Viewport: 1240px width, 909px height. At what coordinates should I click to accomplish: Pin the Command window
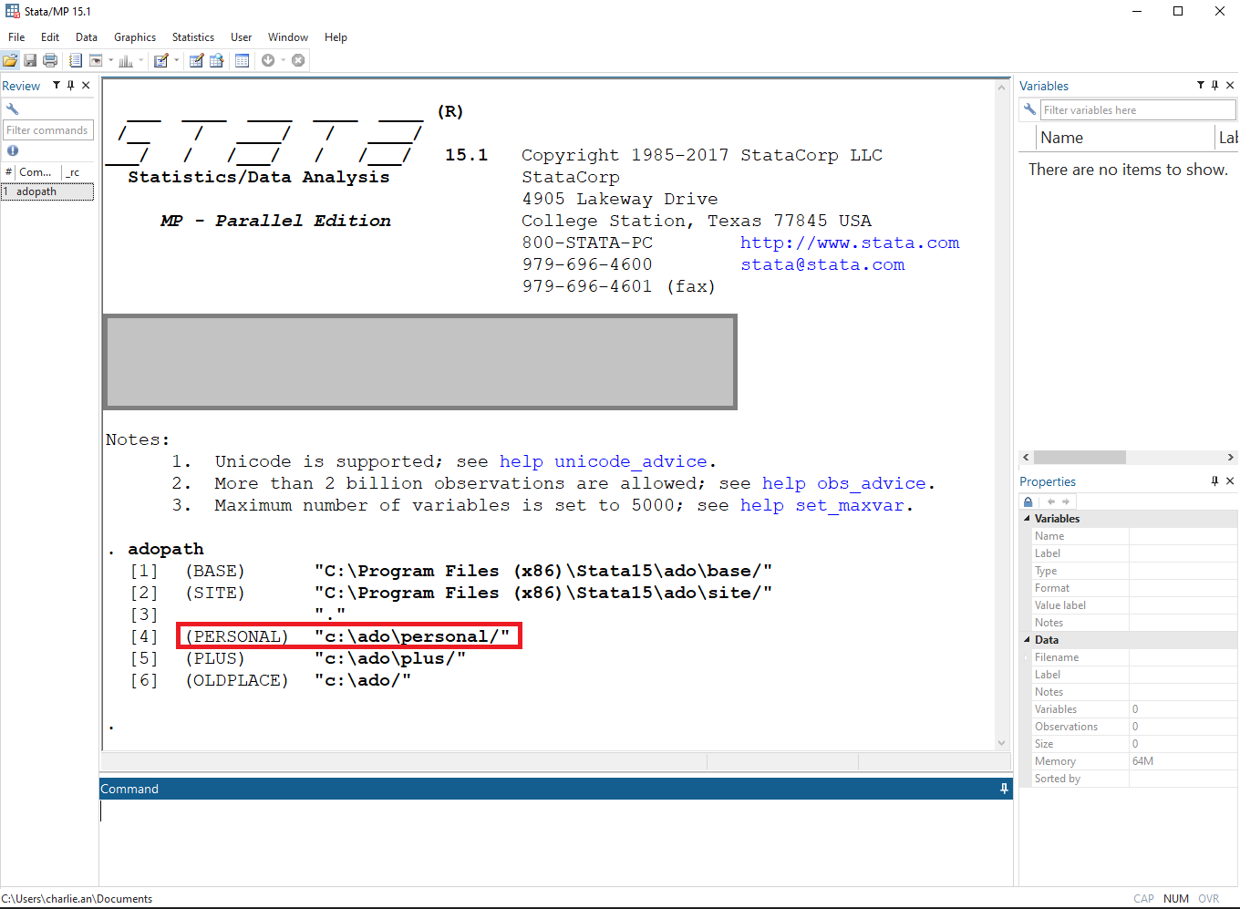point(1004,789)
